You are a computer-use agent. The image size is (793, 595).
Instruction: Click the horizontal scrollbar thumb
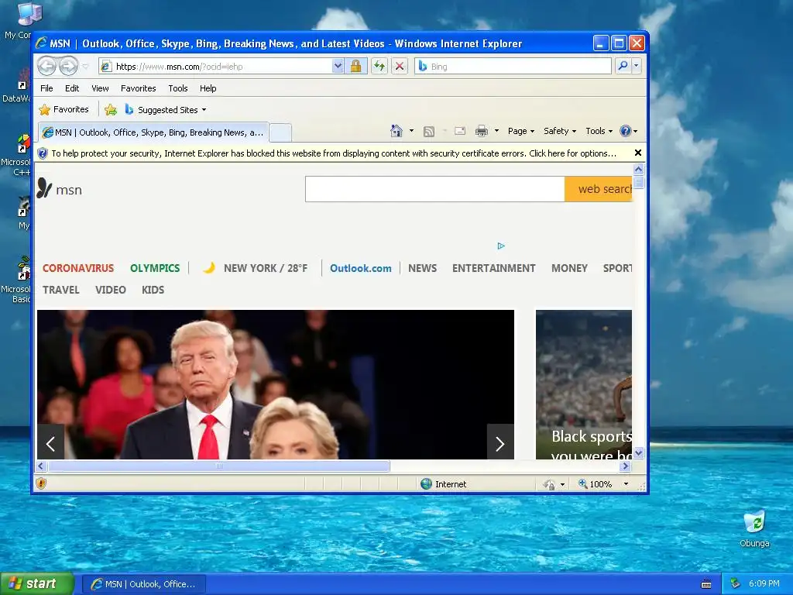click(219, 466)
